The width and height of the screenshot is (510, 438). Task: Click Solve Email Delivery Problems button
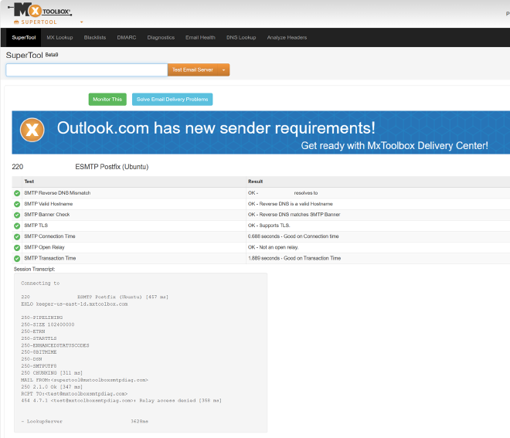click(x=172, y=99)
